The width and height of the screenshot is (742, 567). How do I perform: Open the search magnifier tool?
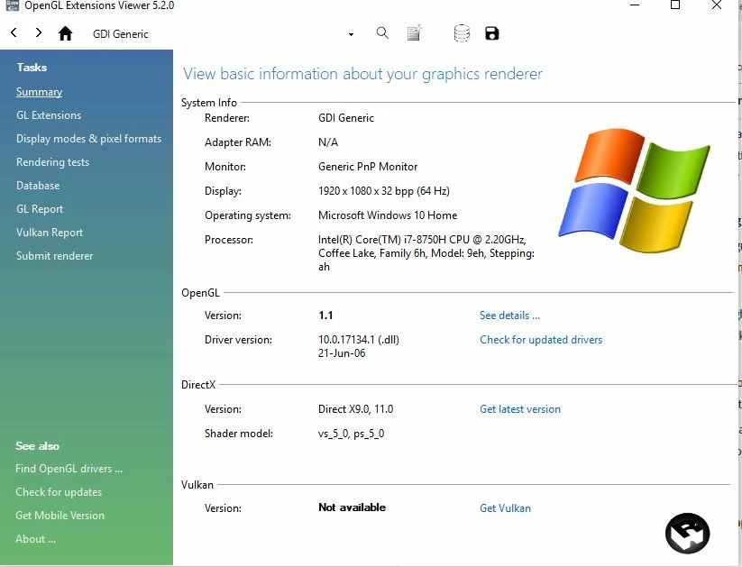382,33
